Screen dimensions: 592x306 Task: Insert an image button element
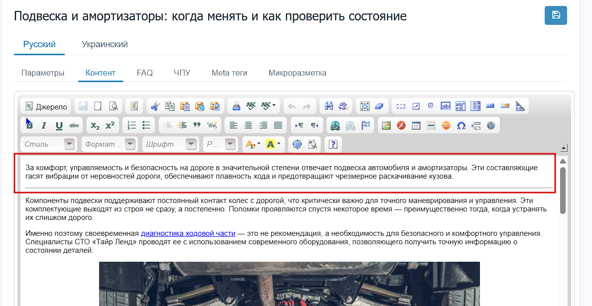[x=505, y=106]
